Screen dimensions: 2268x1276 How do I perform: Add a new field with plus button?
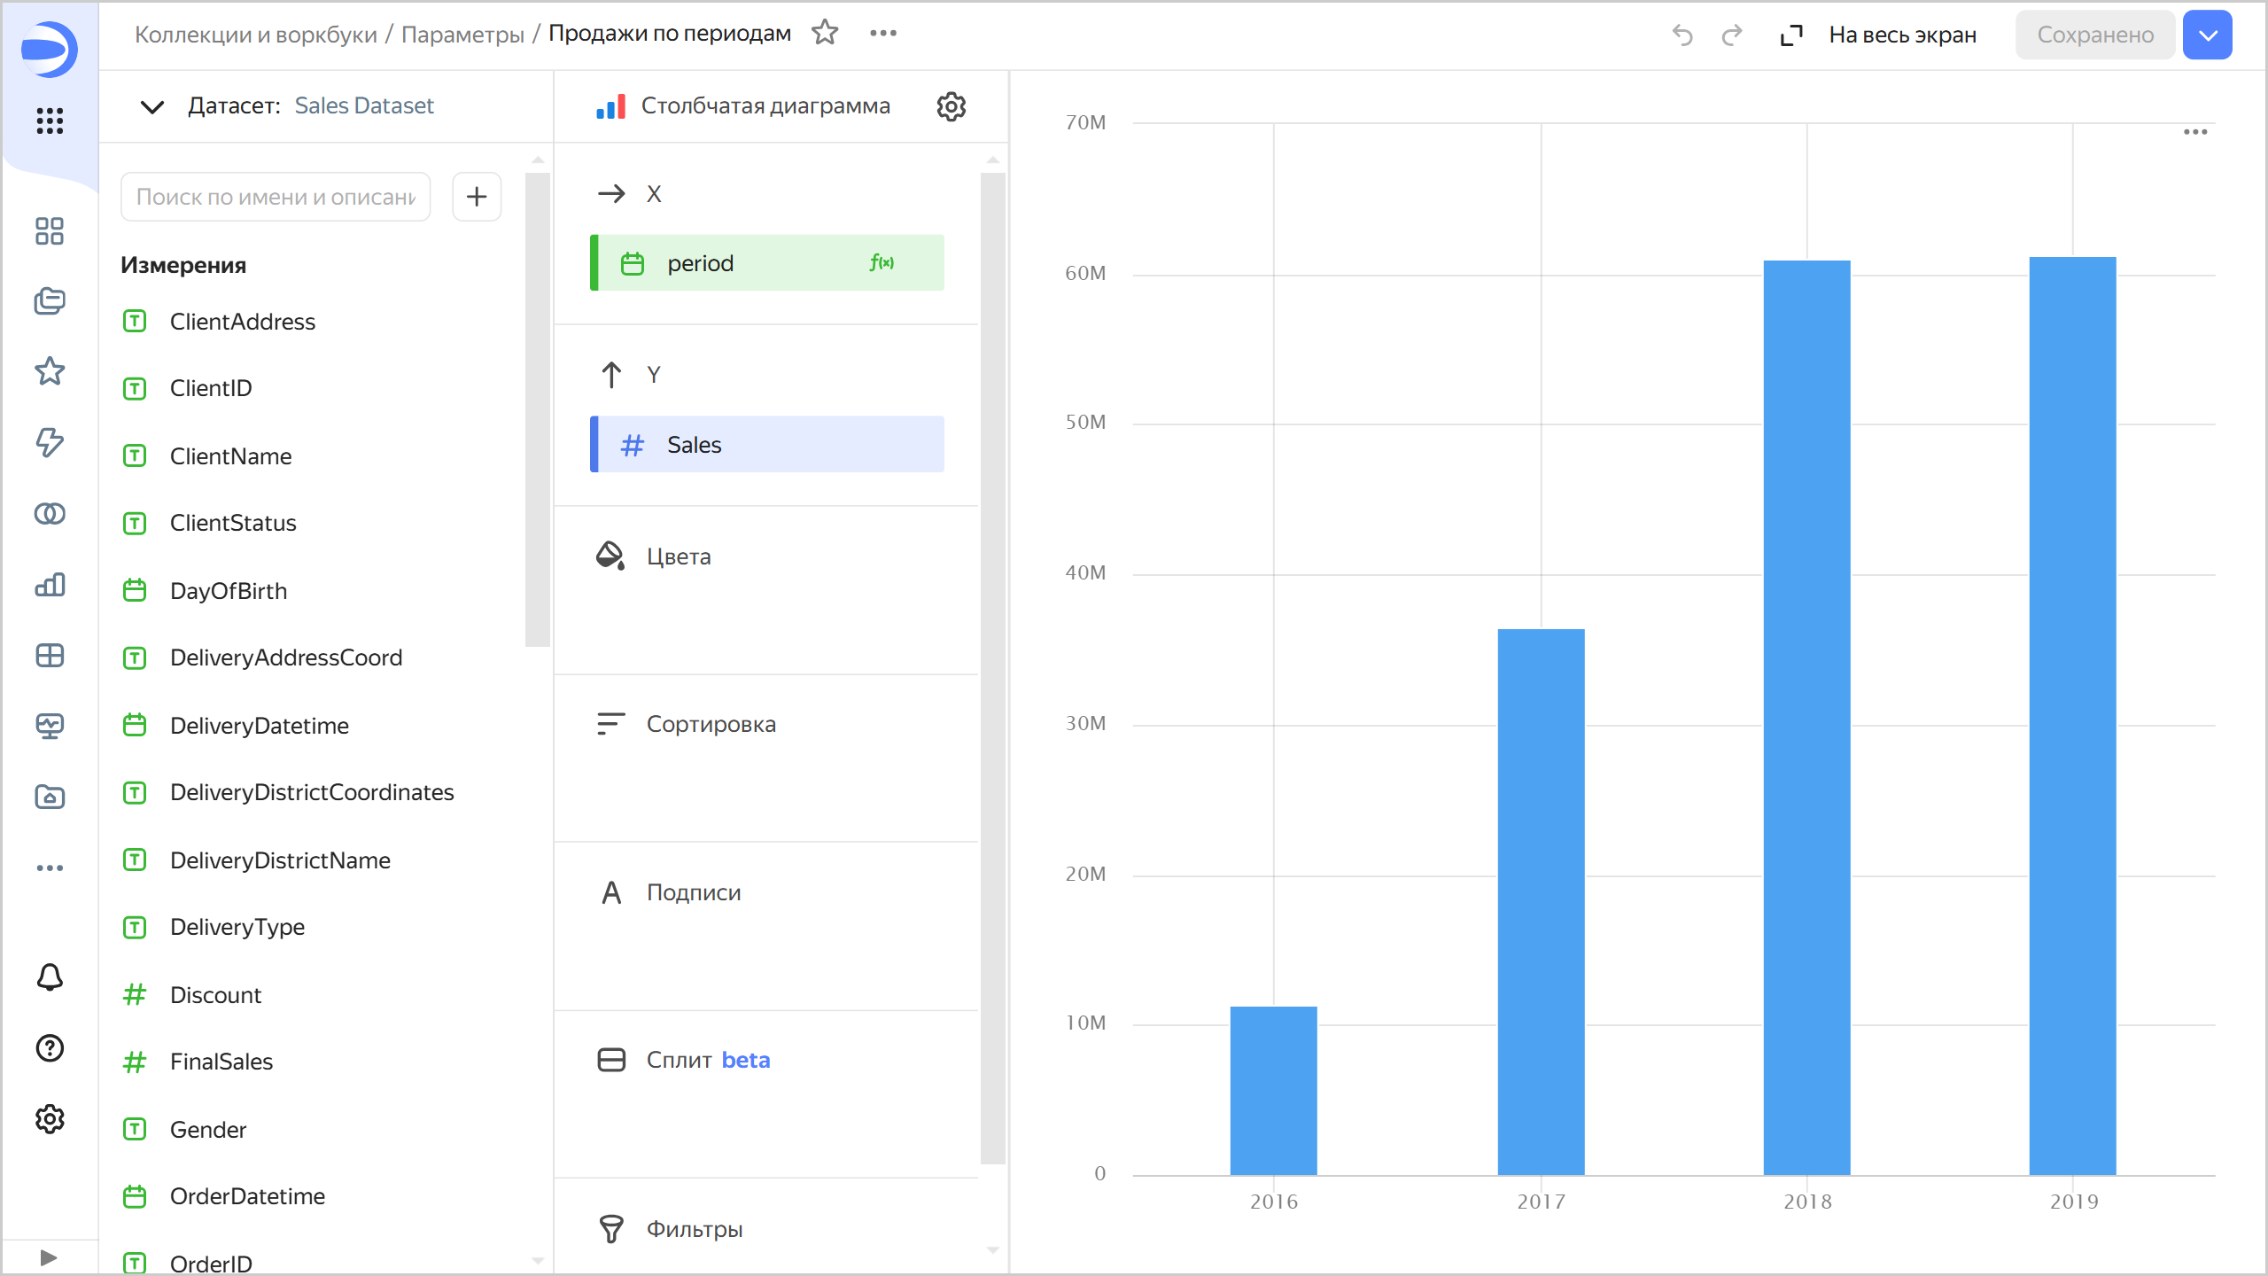coord(477,197)
